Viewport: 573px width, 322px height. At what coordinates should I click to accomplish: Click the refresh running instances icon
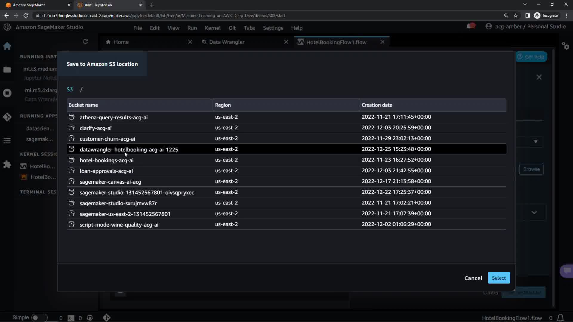(85, 42)
